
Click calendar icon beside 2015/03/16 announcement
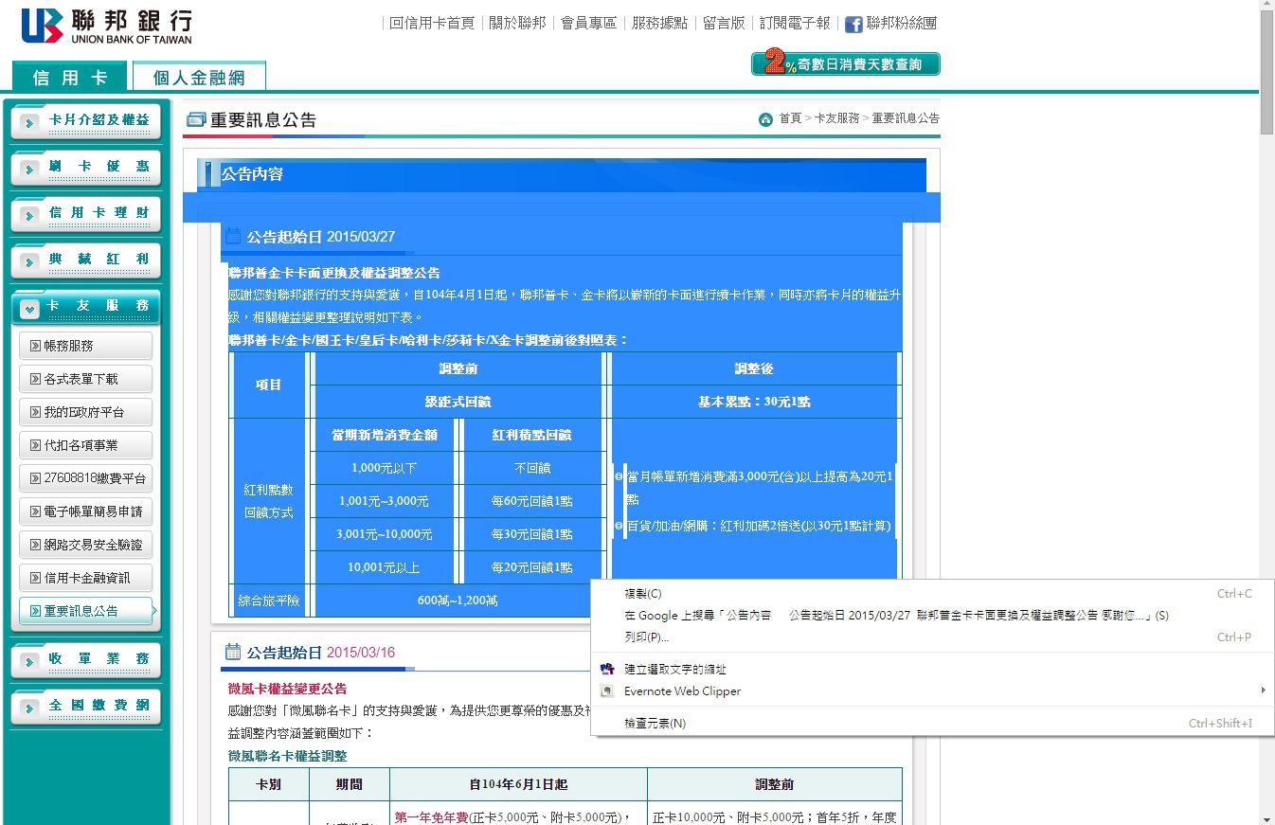(233, 652)
